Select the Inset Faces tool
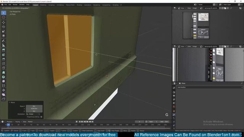This screenshot has width=244, height=137. pyautogui.click(x=3, y=55)
